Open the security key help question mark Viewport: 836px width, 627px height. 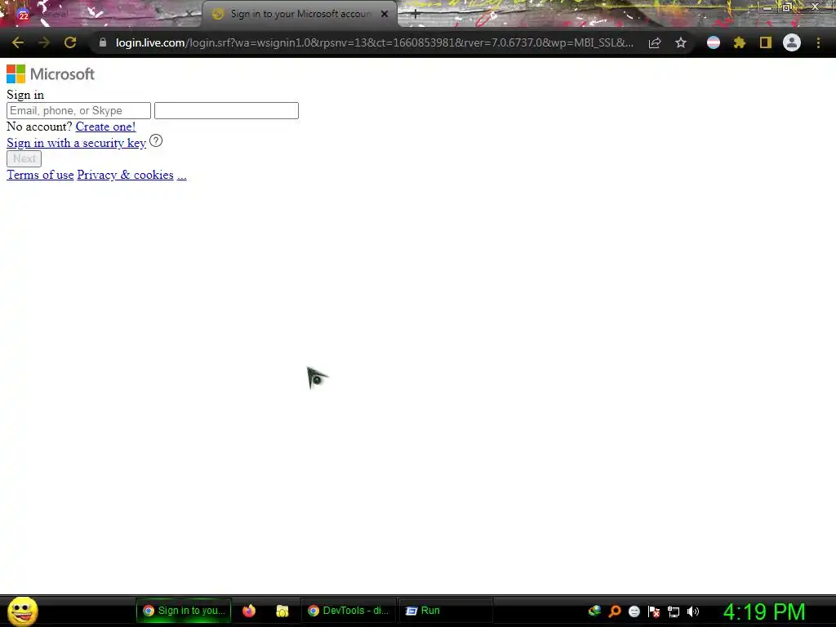pos(156,140)
